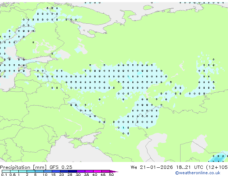Open the weatheronline.co.uk link
Image resolution: width=228 pixels, height=176 pixels.
coord(198,173)
